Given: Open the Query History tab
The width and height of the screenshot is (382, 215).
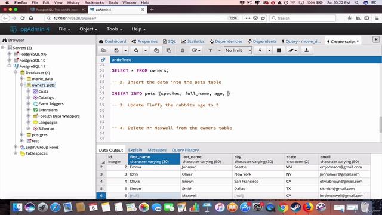Looking at the screenshot, I should click(185, 150).
